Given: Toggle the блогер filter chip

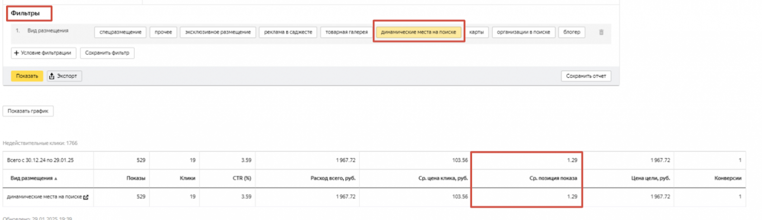Looking at the screenshot, I should [571, 32].
